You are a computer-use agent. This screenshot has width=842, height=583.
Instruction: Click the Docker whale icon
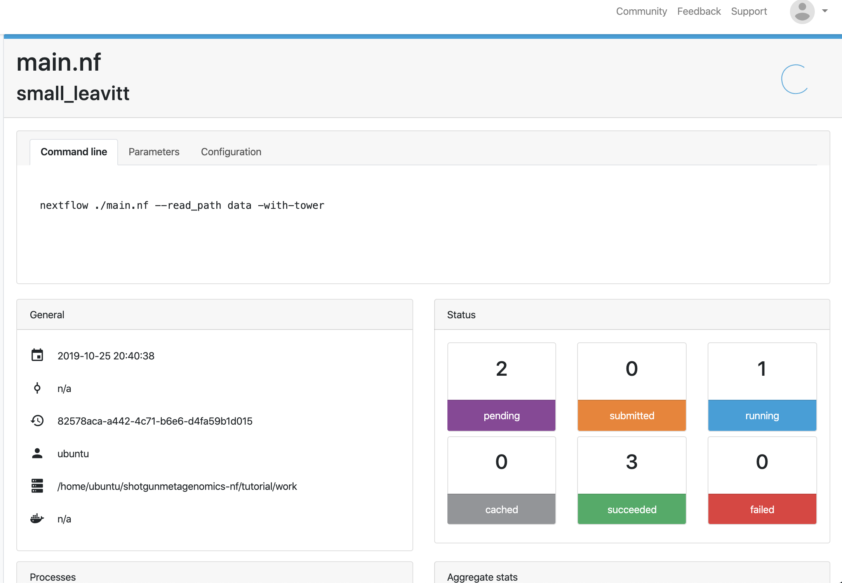click(37, 519)
